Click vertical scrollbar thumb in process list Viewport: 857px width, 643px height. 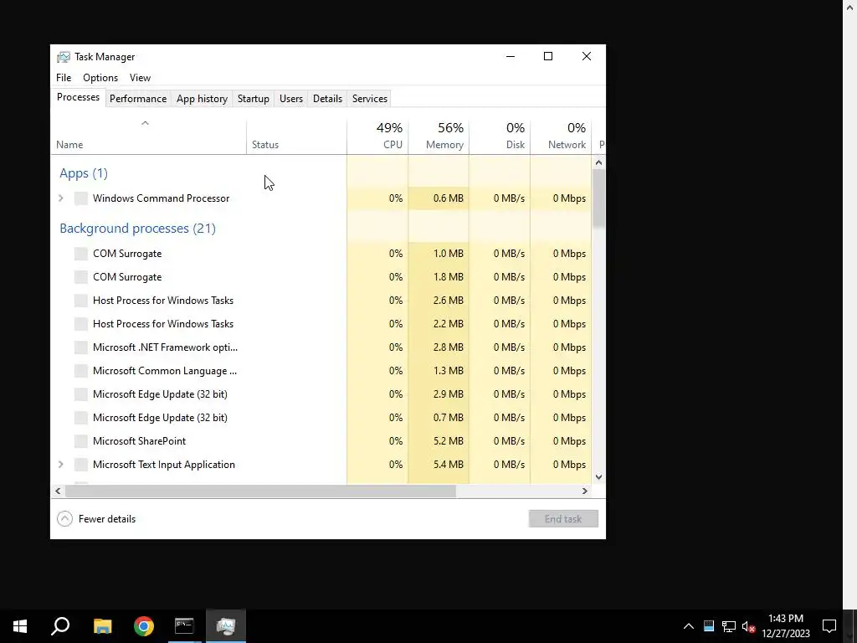point(598,198)
